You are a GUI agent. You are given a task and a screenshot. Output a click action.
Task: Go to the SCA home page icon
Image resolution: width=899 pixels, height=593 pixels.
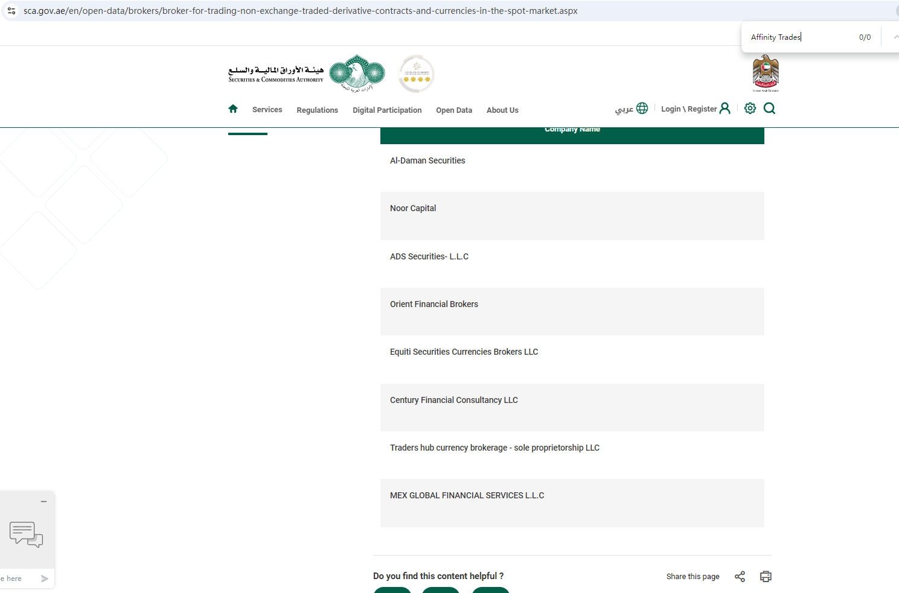click(x=233, y=109)
